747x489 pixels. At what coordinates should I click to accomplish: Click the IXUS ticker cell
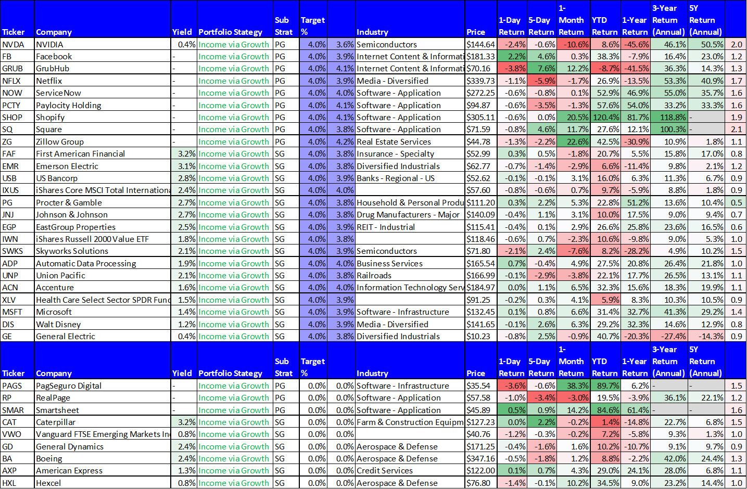[17, 190]
